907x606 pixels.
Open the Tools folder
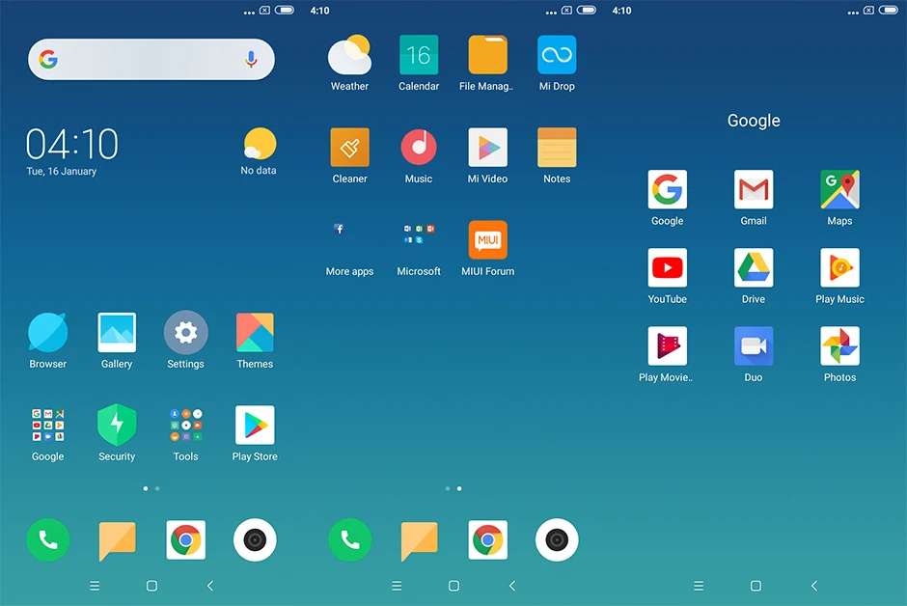coord(185,425)
